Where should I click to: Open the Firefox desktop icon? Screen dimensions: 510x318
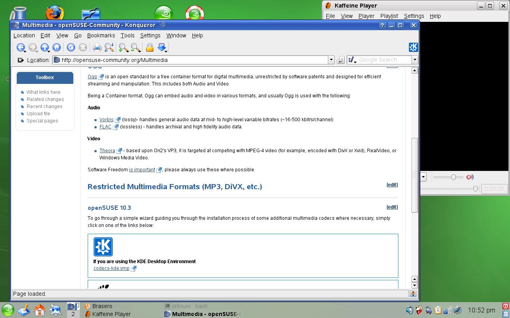point(55,13)
